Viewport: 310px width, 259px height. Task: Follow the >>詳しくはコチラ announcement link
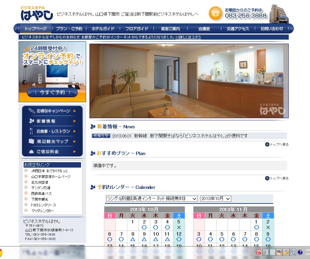coord(188,37)
